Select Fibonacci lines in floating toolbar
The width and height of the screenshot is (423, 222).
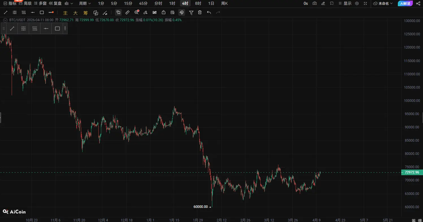click(23, 28)
